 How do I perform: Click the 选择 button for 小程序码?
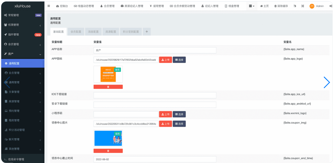point(179,114)
